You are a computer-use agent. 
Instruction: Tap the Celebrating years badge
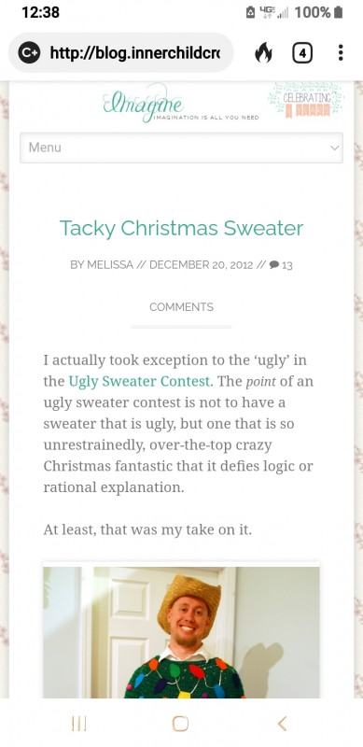[x=306, y=101]
